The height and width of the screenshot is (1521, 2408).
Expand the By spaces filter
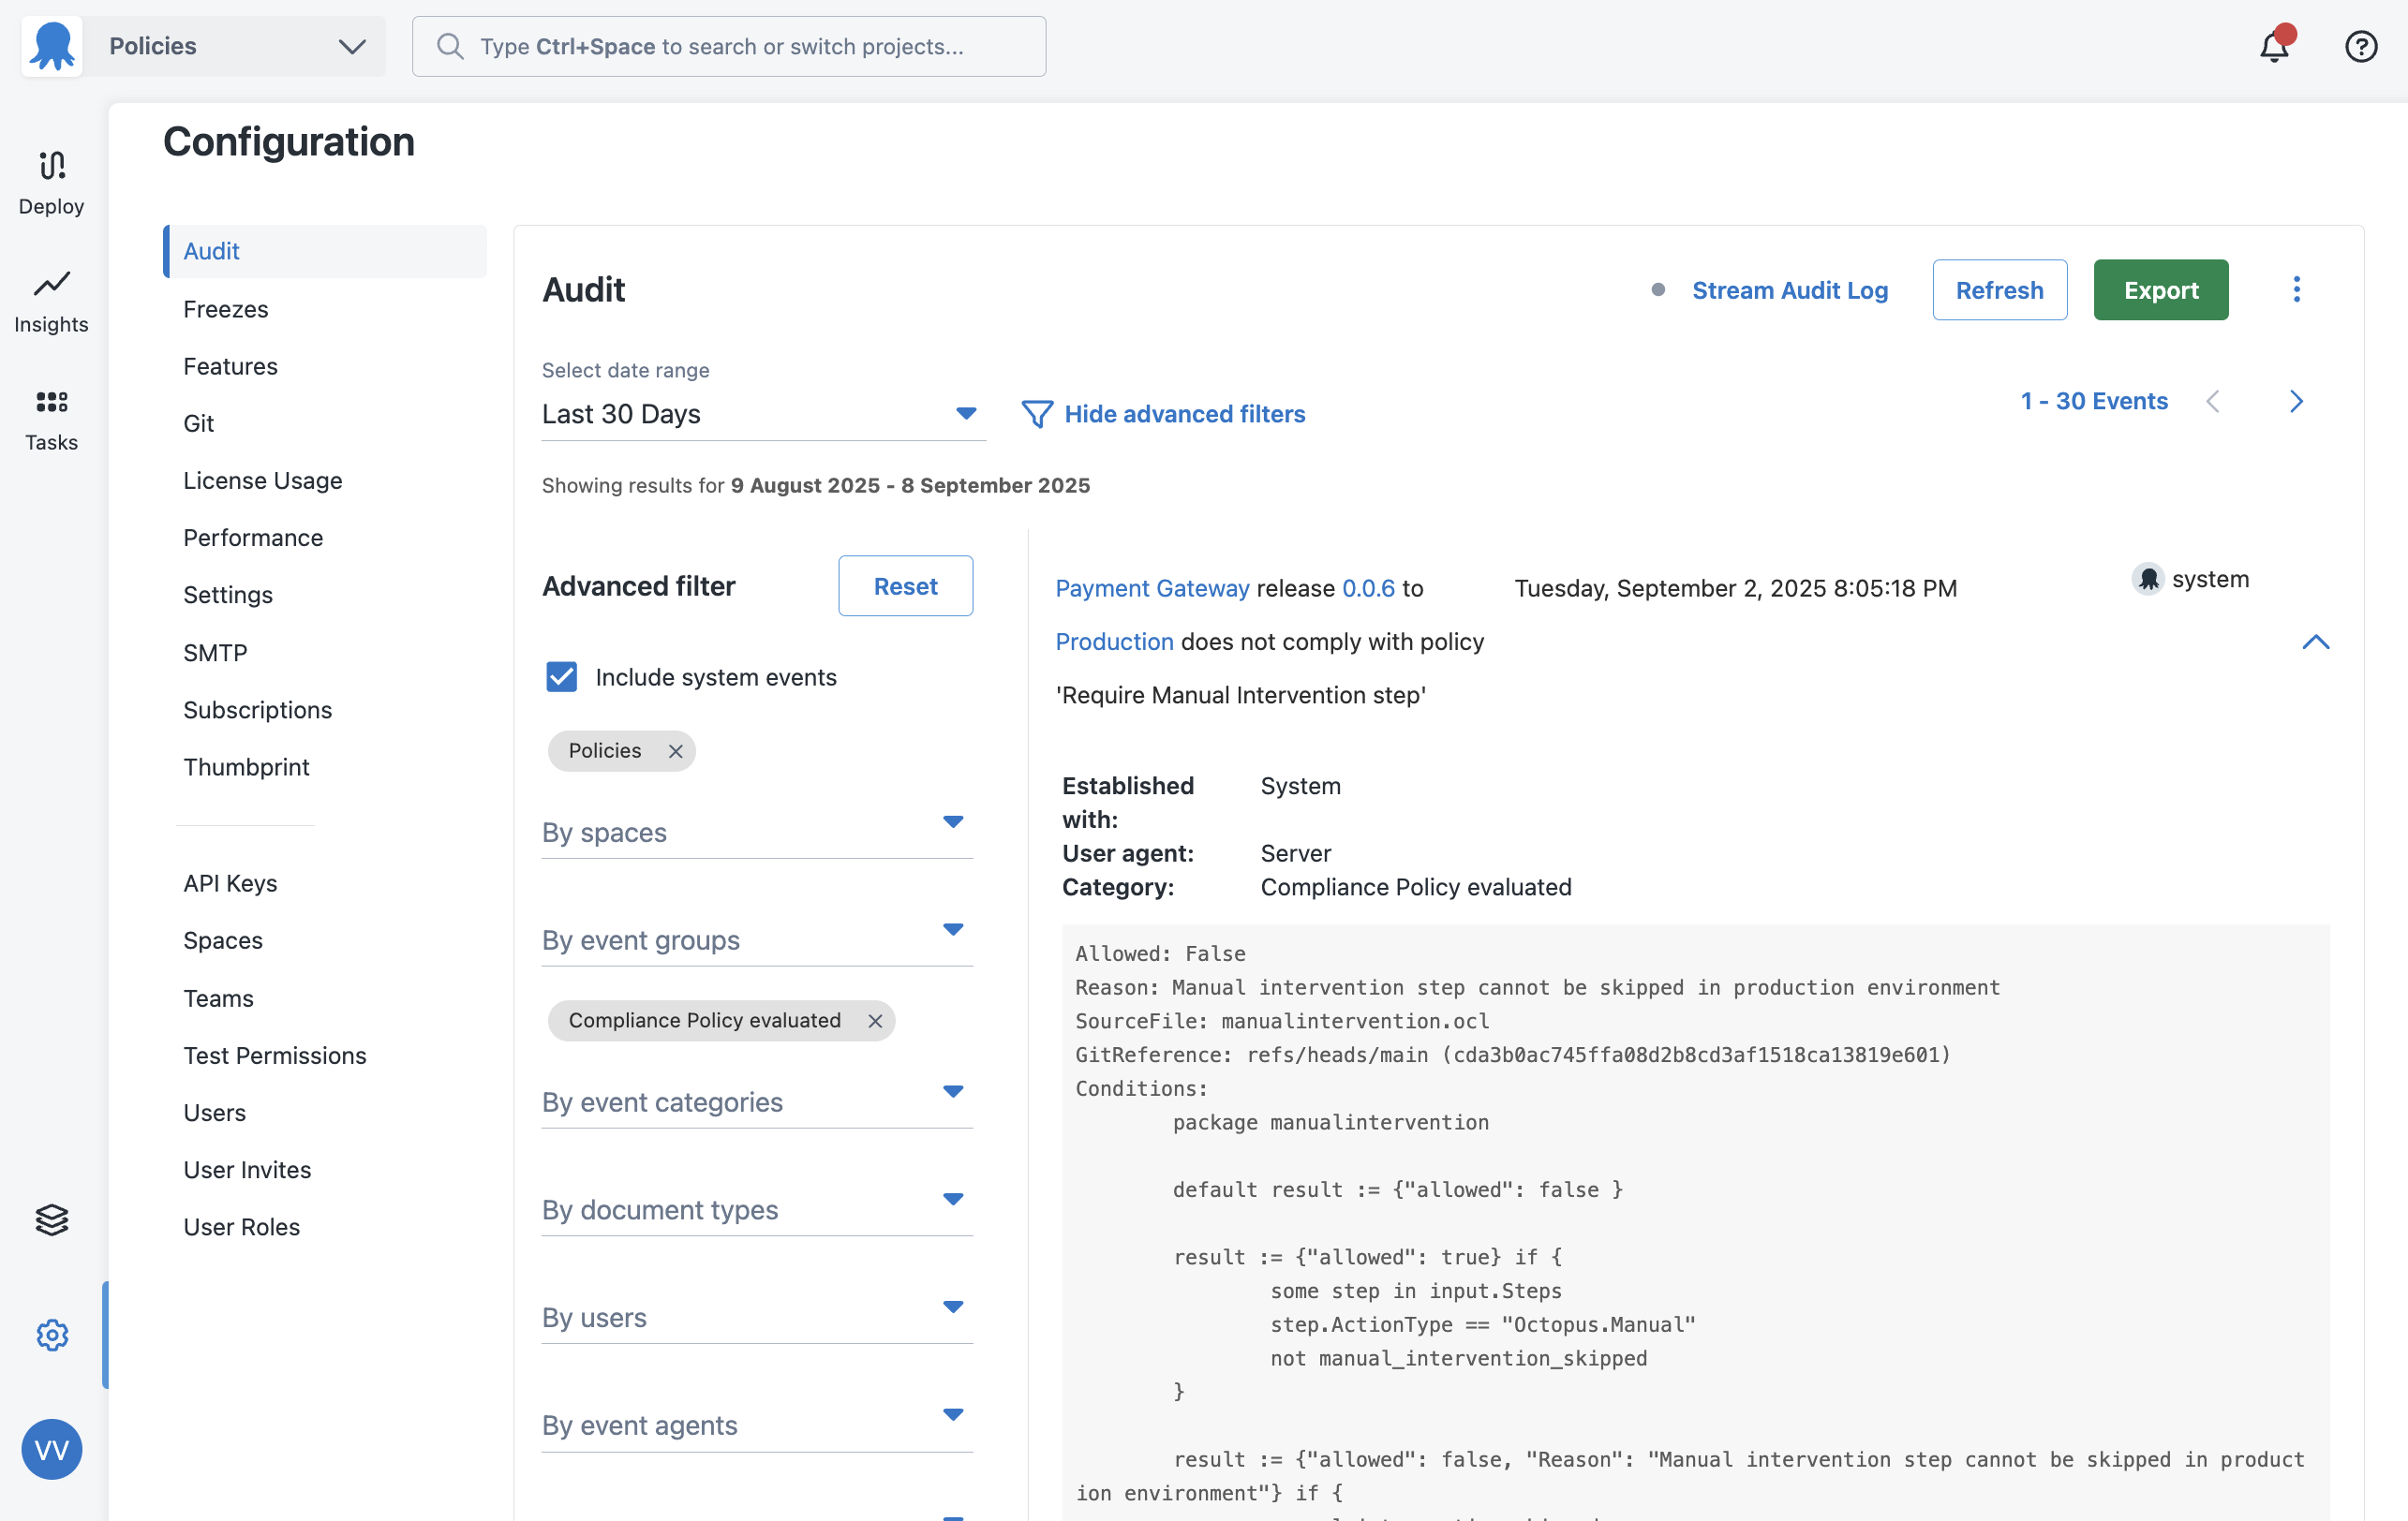pyautogui.click(x=757, y=832)
